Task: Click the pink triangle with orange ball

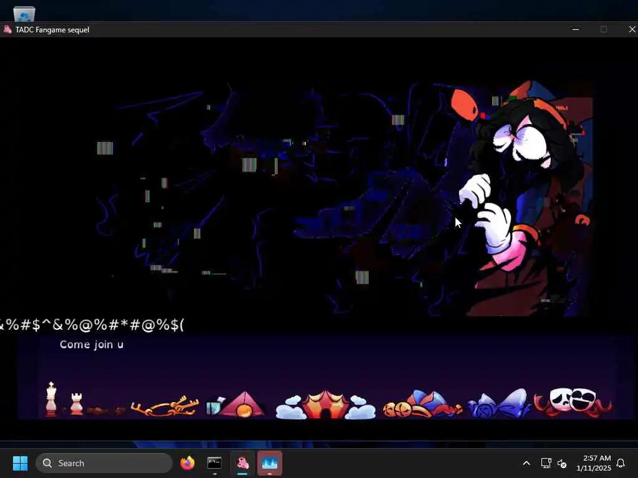Action: point(244,405)
